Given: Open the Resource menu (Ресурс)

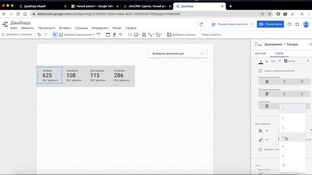Looking at the screenshot, I should pyautogui.click(x=117, y=28).
